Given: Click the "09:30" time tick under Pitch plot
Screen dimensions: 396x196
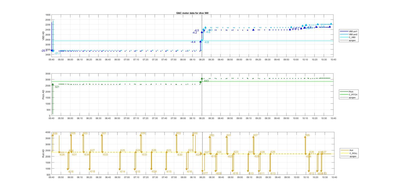Looking at the screenshot, I should tap(268, 118).
